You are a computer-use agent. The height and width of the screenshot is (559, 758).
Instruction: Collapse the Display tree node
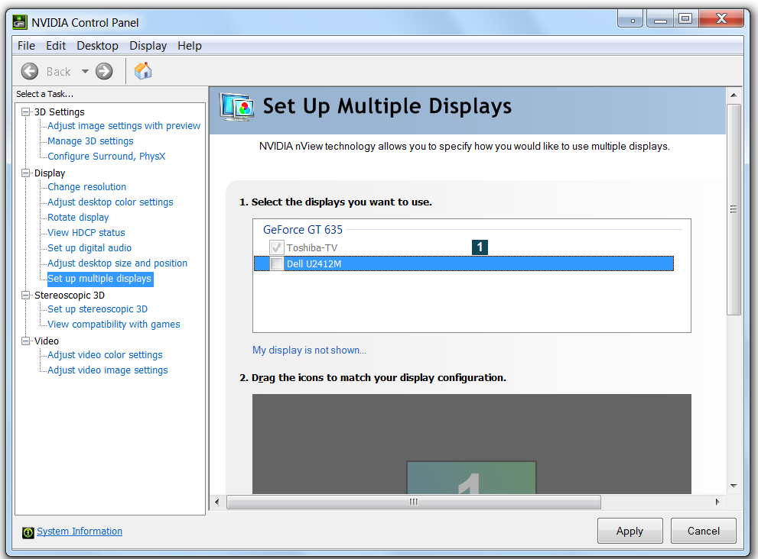[25, 173]
